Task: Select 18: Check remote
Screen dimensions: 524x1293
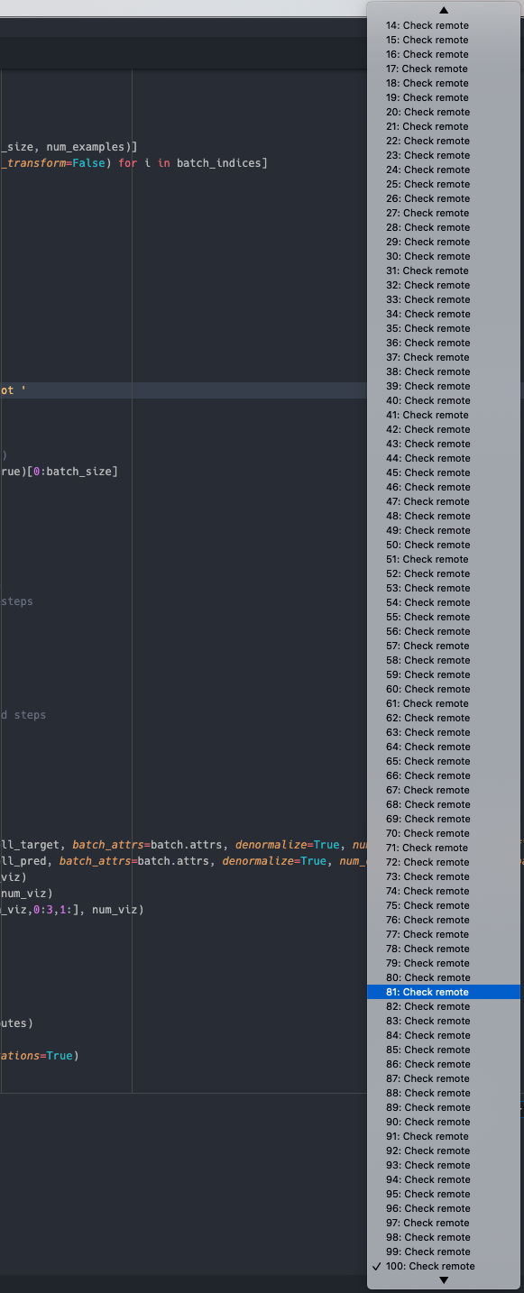Action: (444, 83)
